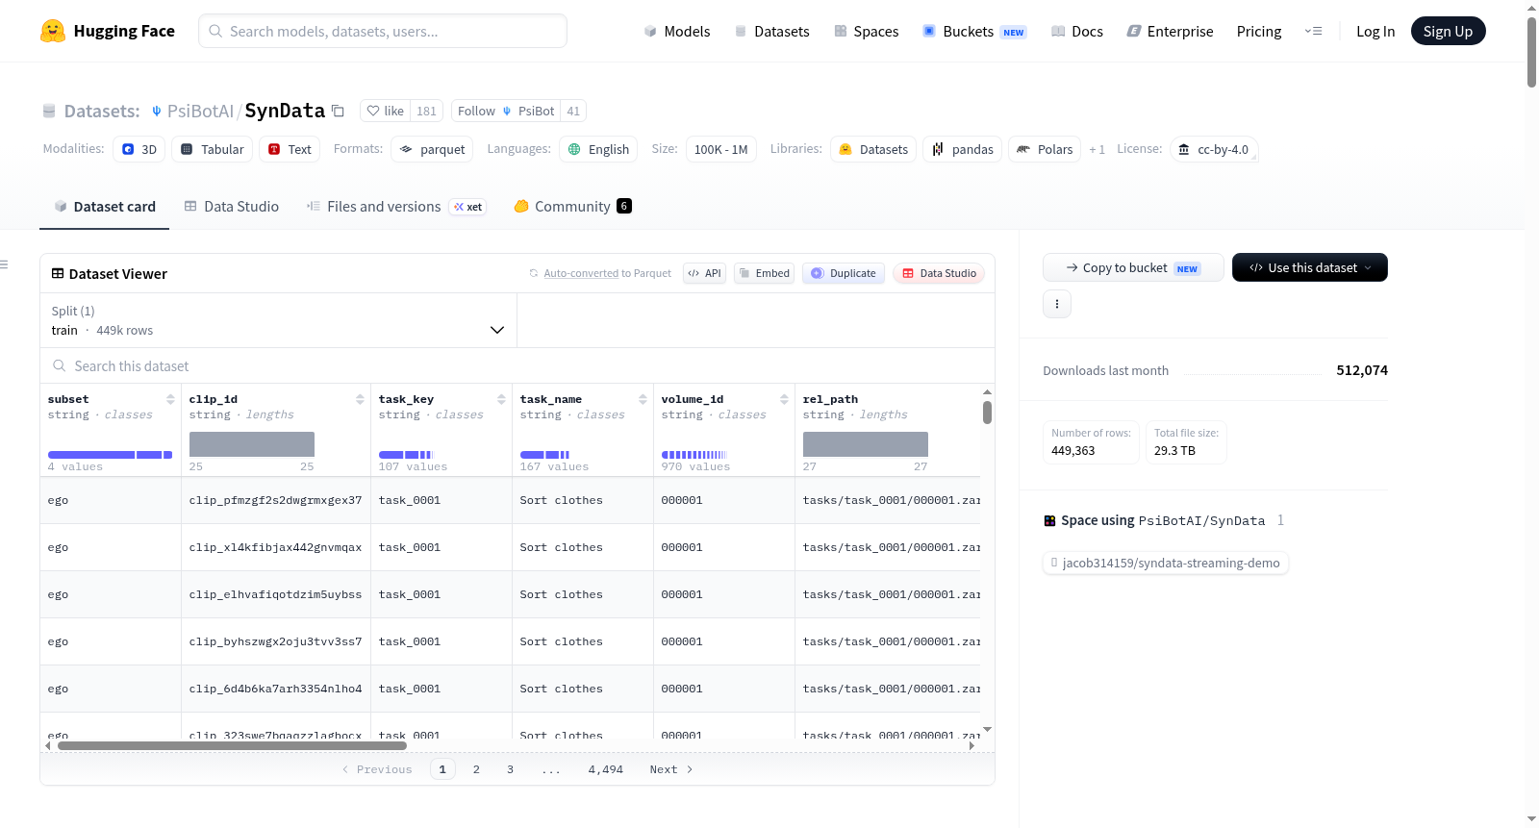Open Pricing page
The image size is (1539, 828).
coord(1259,32)
